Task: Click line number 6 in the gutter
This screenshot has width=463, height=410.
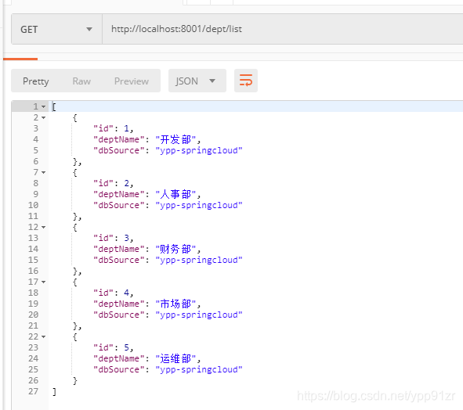Action: 36,161
